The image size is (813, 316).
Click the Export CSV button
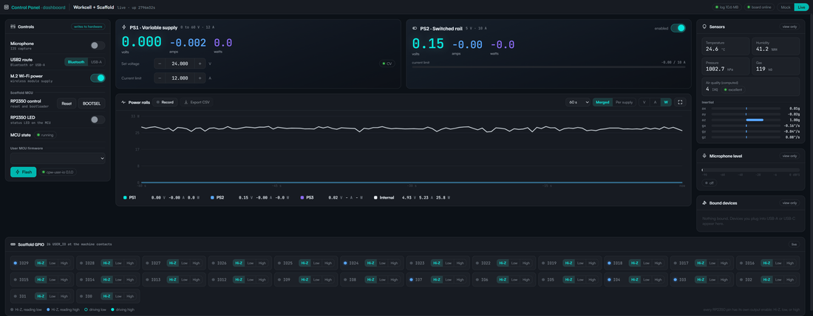coord(197,103)
